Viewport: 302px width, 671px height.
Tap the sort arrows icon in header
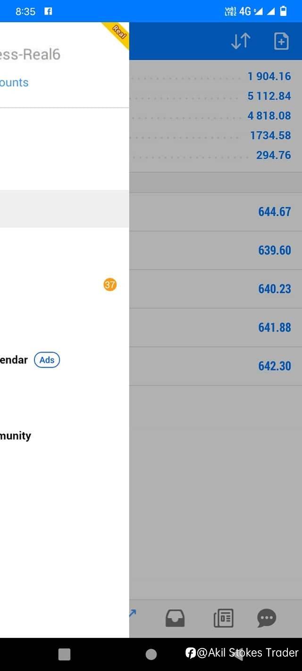[241, 42]
